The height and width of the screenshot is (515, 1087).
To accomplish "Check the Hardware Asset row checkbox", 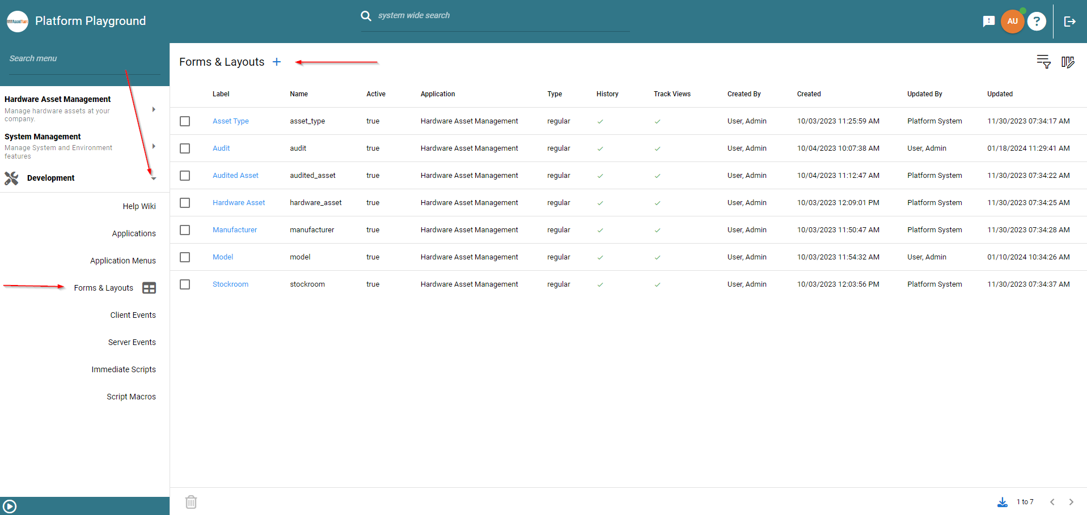I will (x=185, y=203).
